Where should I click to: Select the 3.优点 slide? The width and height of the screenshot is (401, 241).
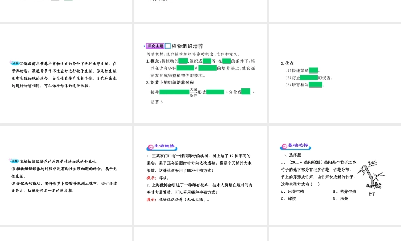pyautogui.click(x=335, y=74)
